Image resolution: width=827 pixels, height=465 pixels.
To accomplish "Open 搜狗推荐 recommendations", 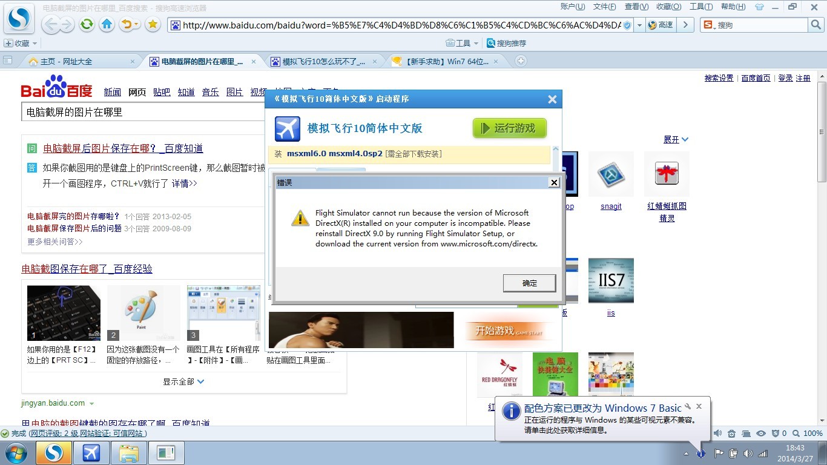I will coord(506,44).
